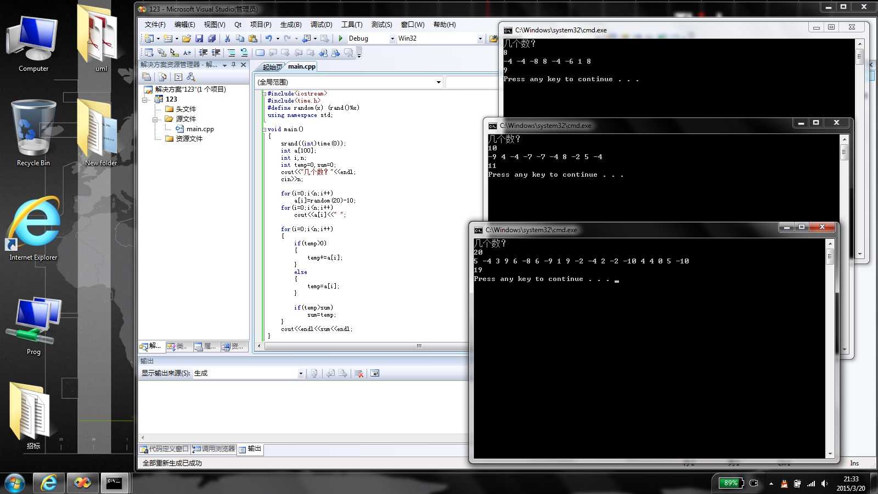The image size is (878, 494).
Task: Select the 头文件 folder
Action: click(181, 109)
